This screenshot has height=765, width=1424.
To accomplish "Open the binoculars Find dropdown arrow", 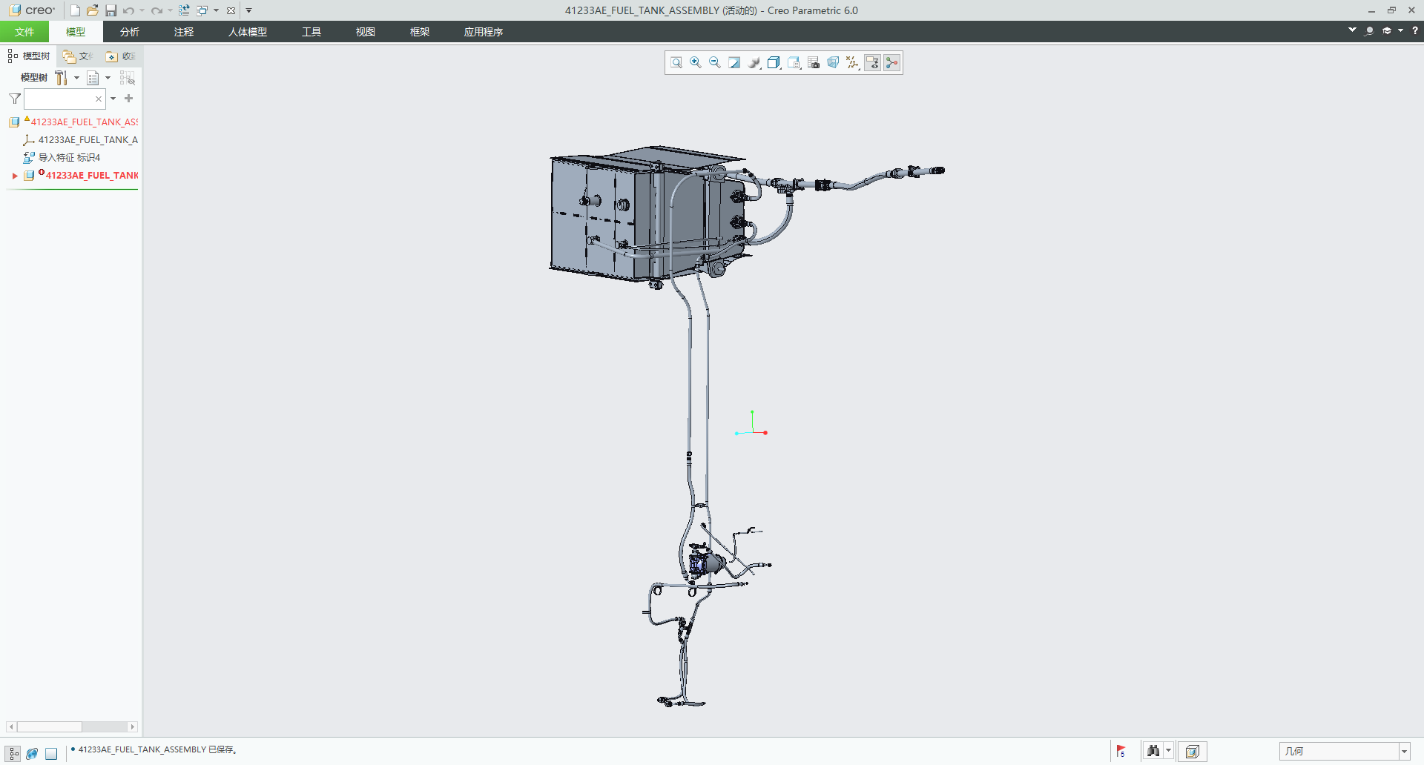I will (x=1168, y=751).
